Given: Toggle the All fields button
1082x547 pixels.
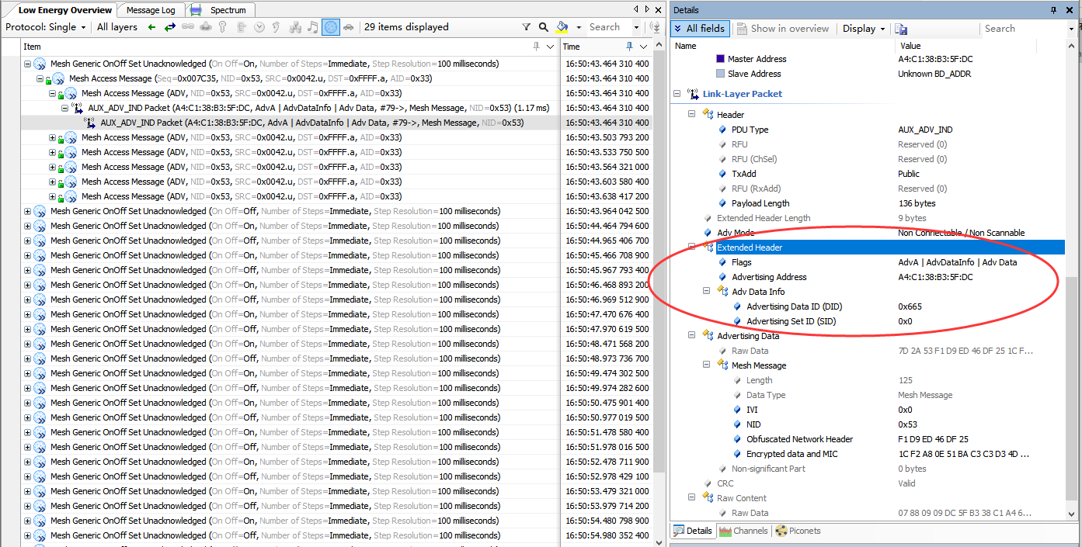Looking at the screenshot, I should pyautogui.click(x=699, y=29).
